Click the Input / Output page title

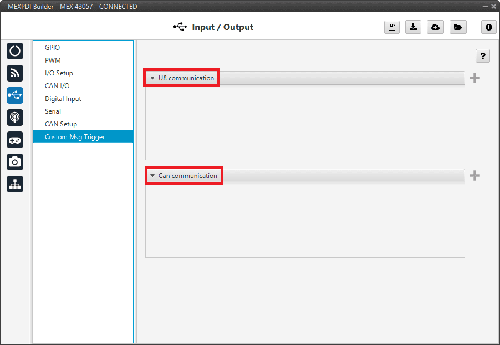[x=223, y=27]
